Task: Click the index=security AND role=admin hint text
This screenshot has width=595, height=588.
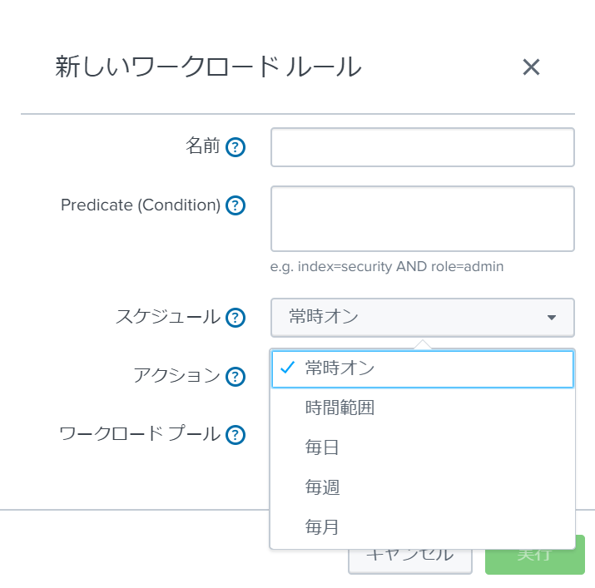Action: point(400,267)
